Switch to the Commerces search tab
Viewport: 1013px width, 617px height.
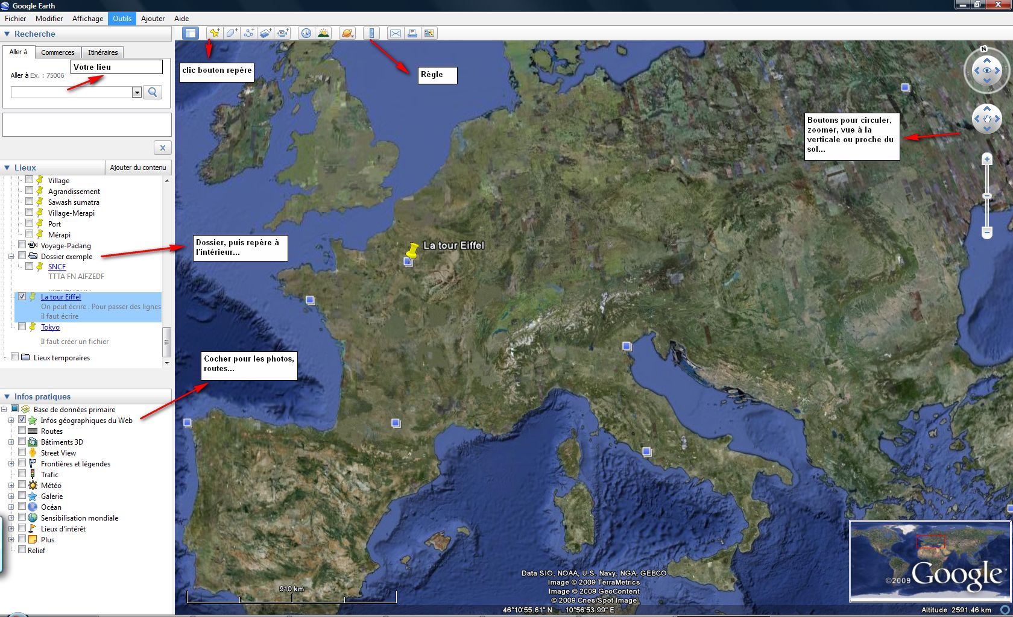[x=58, y=52]
